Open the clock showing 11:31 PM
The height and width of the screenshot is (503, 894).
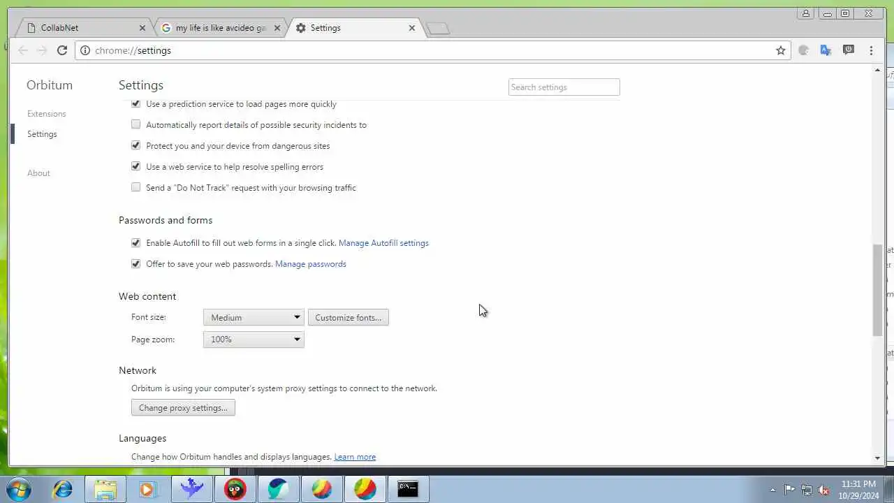click(x=858, y=490)
